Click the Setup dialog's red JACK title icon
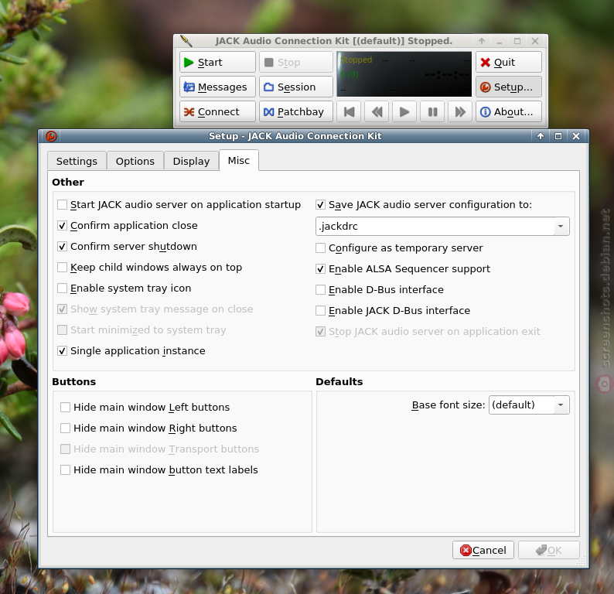 click(51, 136)
